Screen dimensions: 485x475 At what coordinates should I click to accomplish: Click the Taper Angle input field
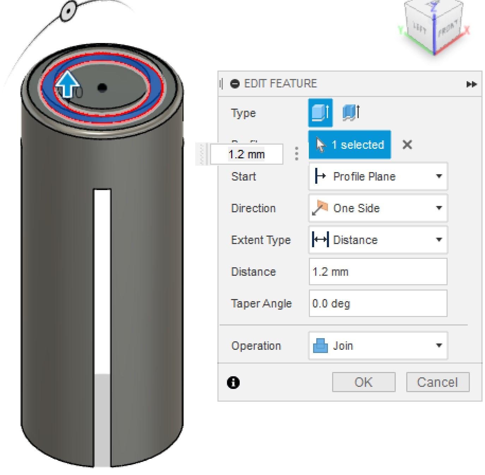click(378, 303)
